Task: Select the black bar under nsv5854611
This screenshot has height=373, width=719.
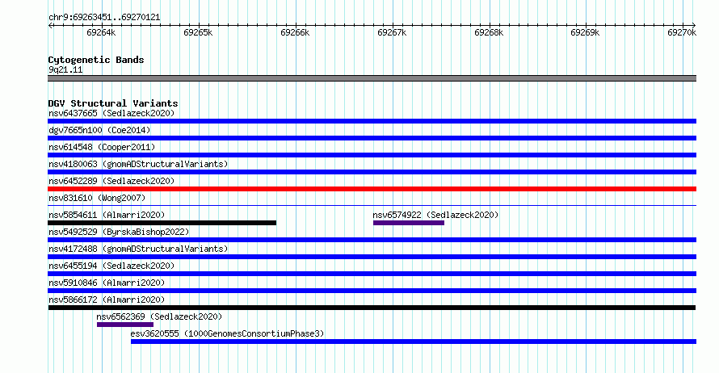Action: (x=162, y=223)
